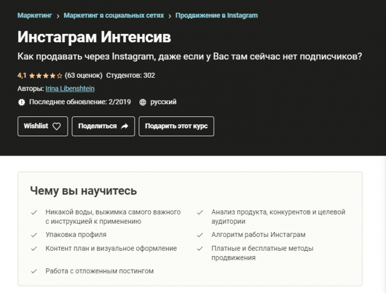Click the Чему вы научитесь heading
Viewport: 386px width, 293px height.
pyautogui.click(x=83, y=191)
